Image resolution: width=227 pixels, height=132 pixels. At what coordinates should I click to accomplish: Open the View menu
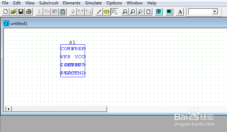[30, 3]
